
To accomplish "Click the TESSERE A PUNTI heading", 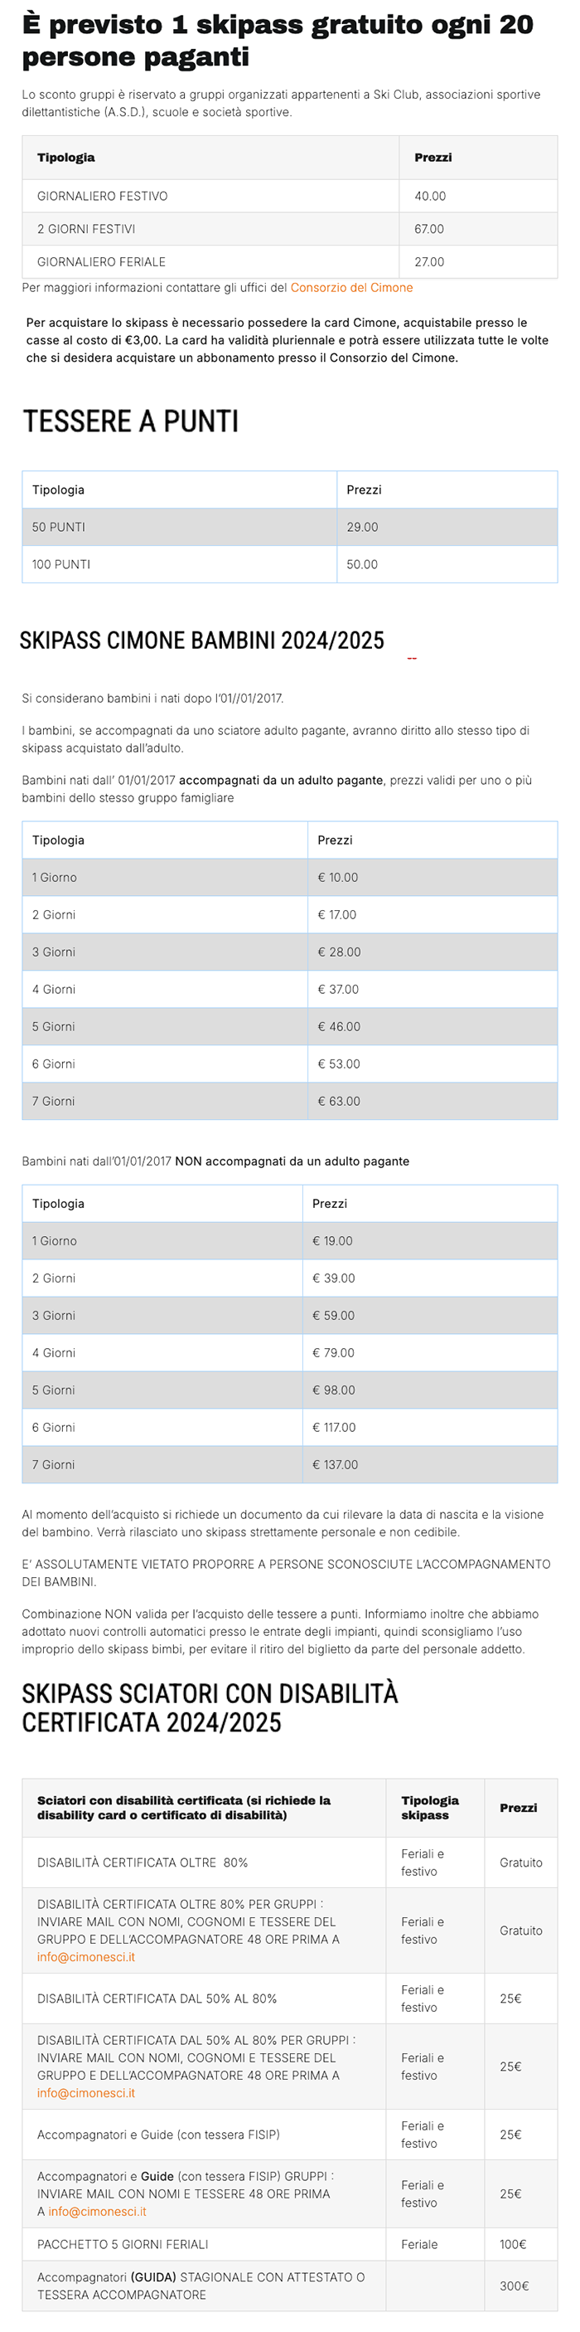I will click(x=131, y=421).
